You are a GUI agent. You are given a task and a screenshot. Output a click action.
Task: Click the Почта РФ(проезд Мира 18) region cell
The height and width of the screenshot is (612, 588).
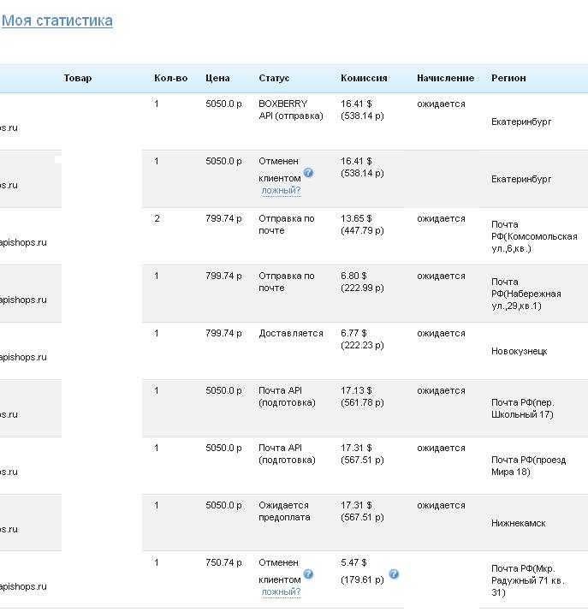click(529, 466)
